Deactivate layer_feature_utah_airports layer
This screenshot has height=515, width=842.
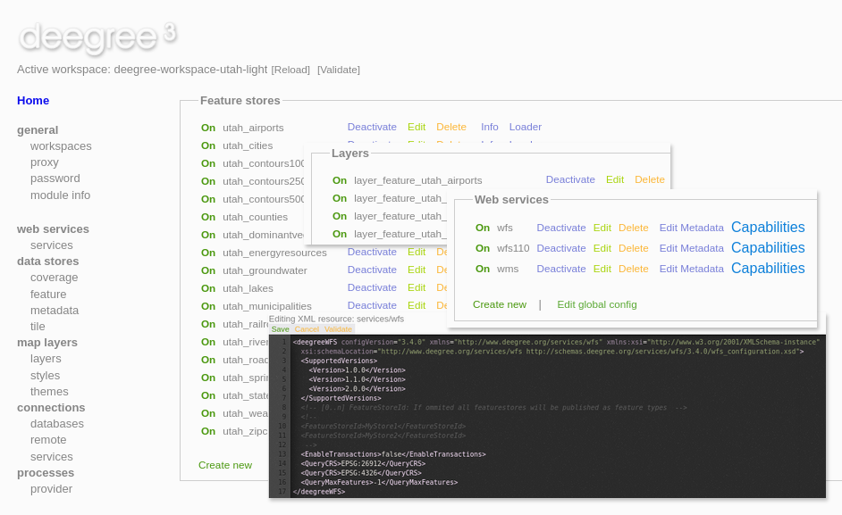[x=570, y=179]
